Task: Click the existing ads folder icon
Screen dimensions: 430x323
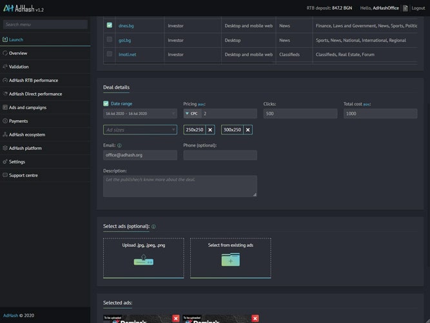Action: pyautogui.click(x=230, y=260)
